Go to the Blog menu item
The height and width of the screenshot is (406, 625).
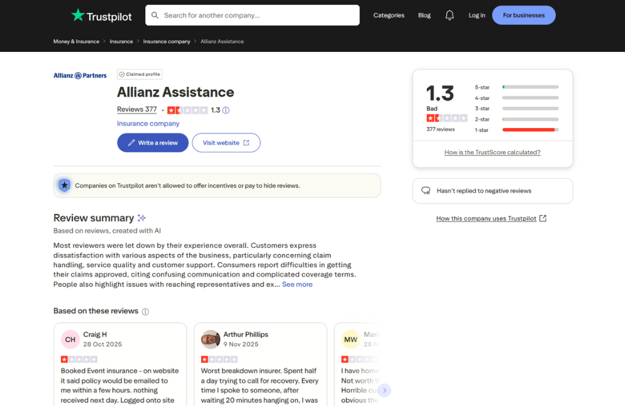tap(424, 16)
